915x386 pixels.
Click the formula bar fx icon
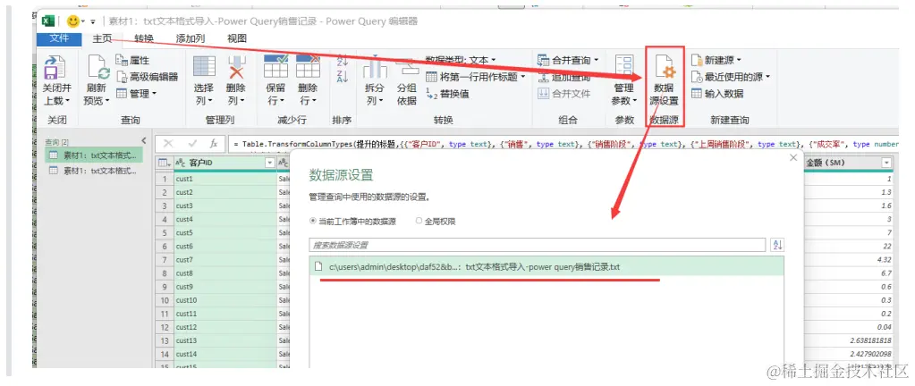pos(214,144)
